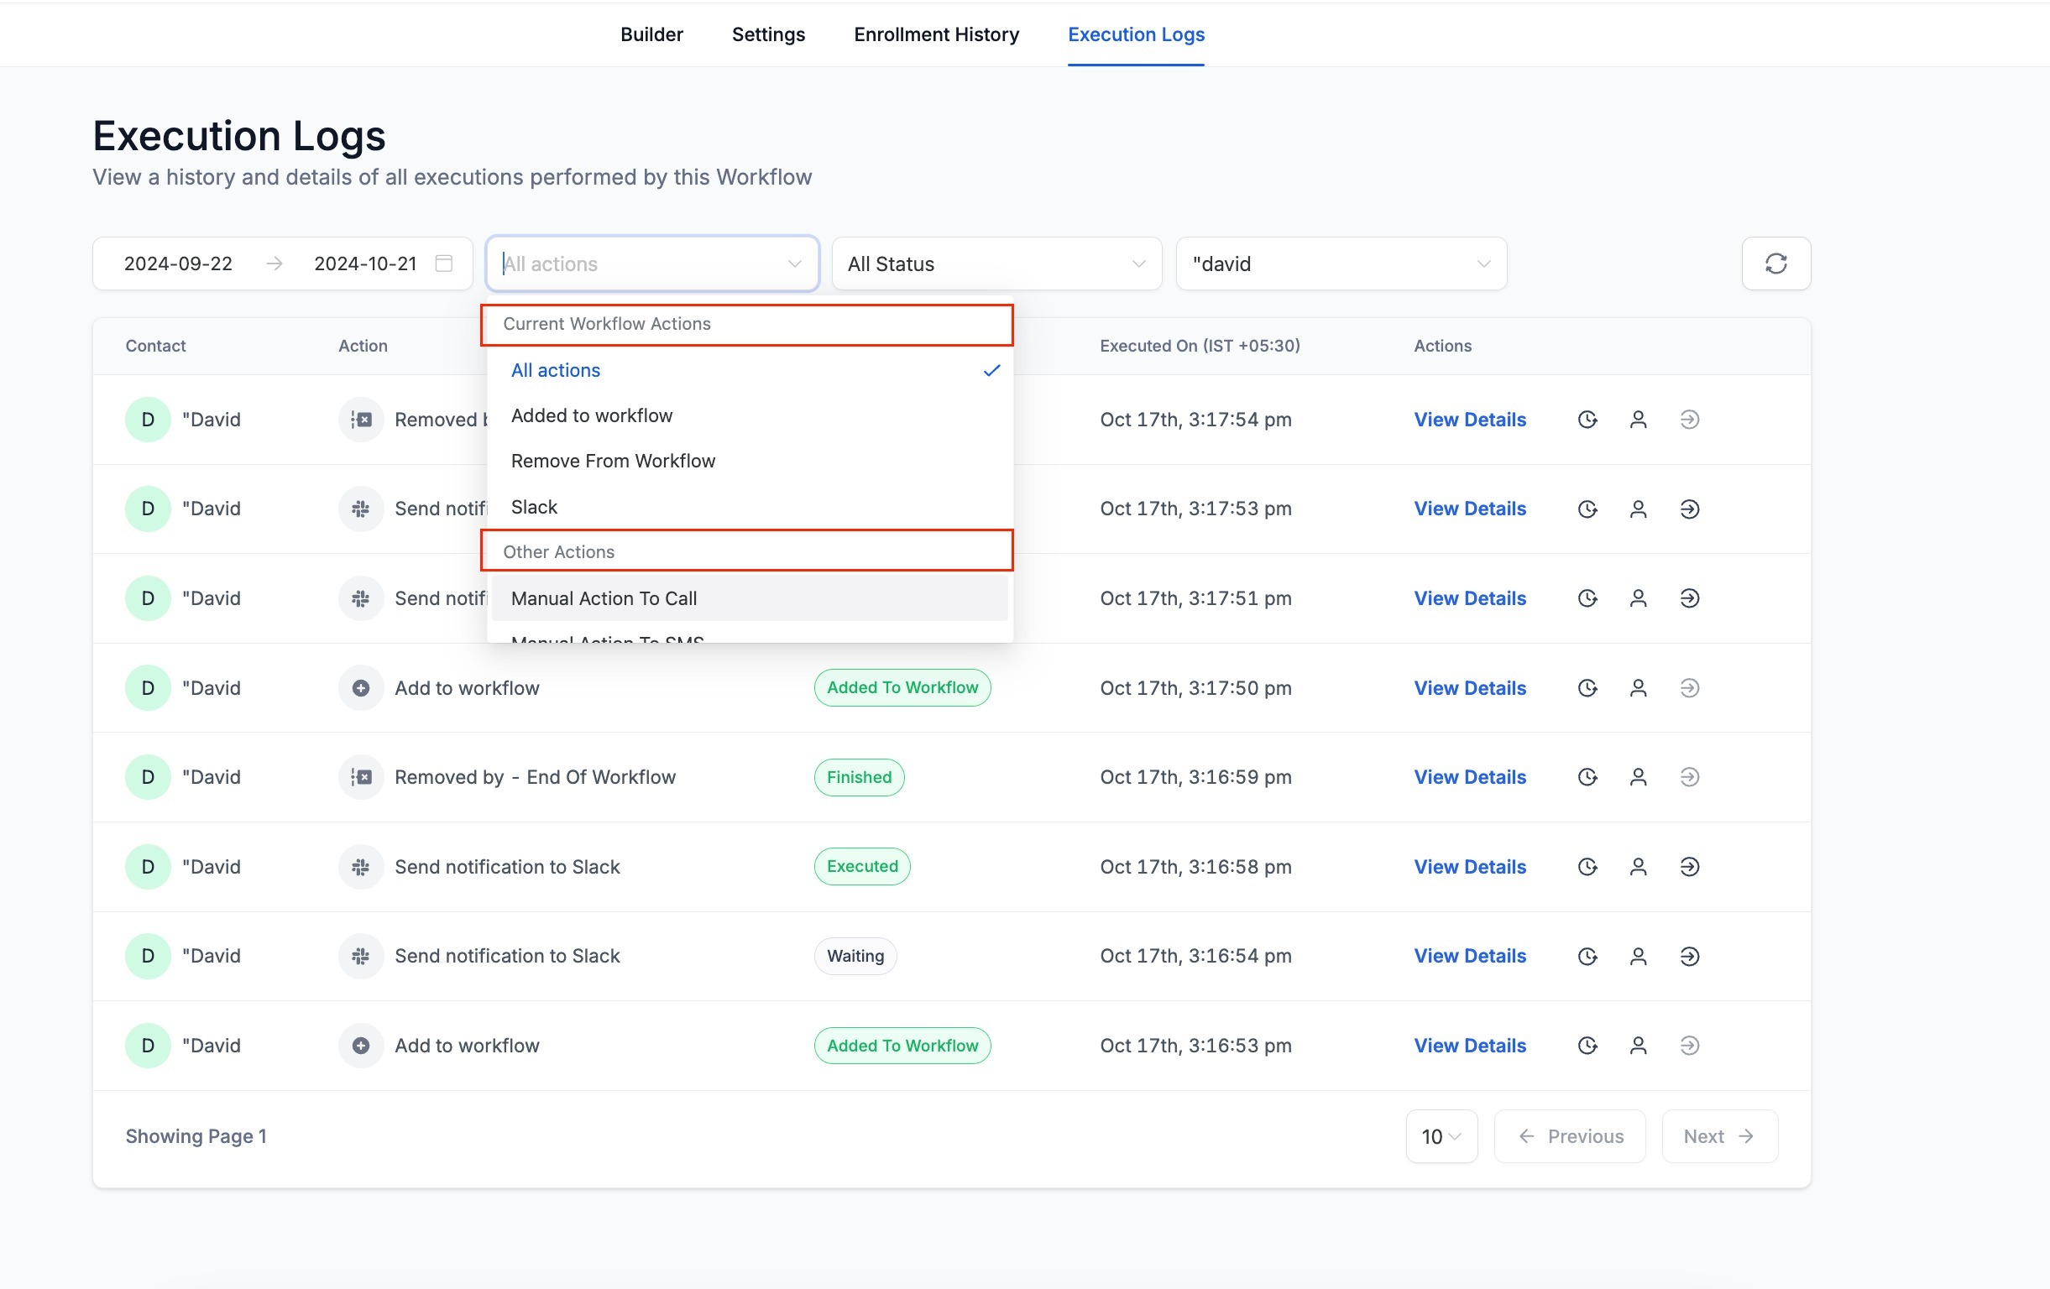The image size is (2050, 1289).
Task: Open the Builder tab
Action: (651, 34)
